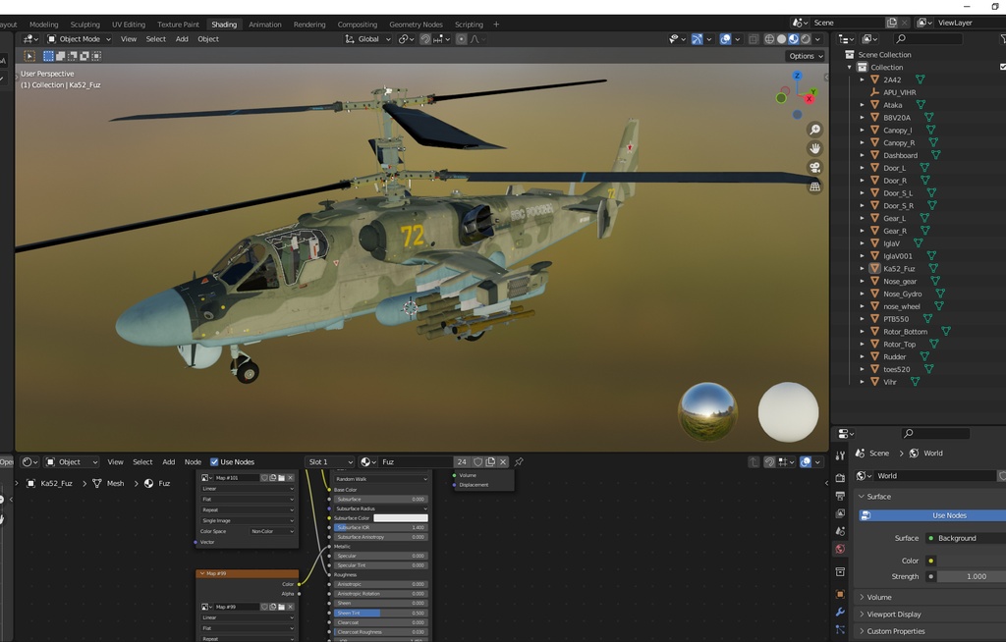Toggle X-ray mode in the viewport header
The width and height of the screenshot is (1006, 642).
pyautogui.click(x=754, y=38)
